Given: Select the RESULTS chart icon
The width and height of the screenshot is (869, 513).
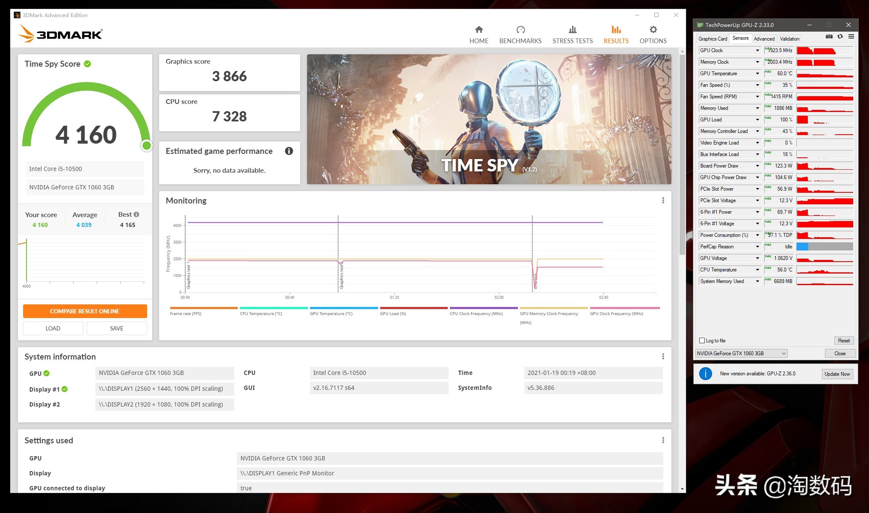Looking at the screenshot, I should [616, 29].
